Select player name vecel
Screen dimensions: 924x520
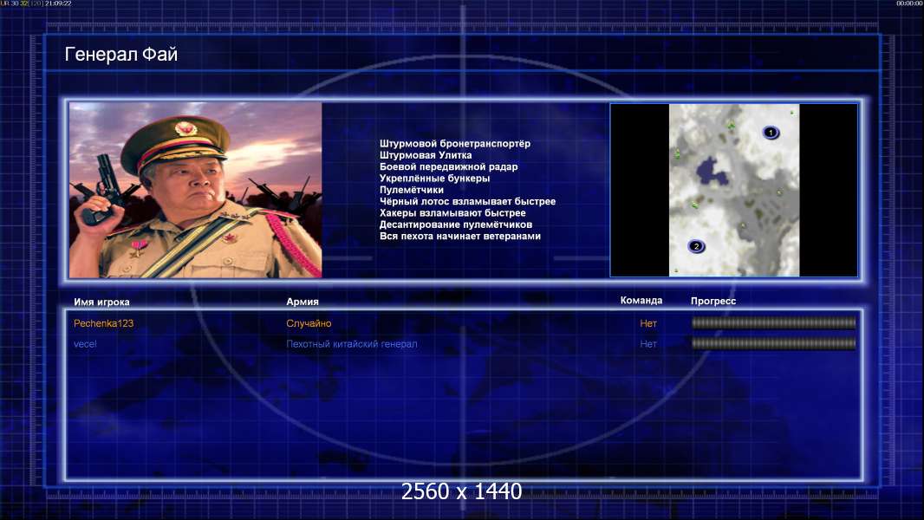[x=86, y=344]
